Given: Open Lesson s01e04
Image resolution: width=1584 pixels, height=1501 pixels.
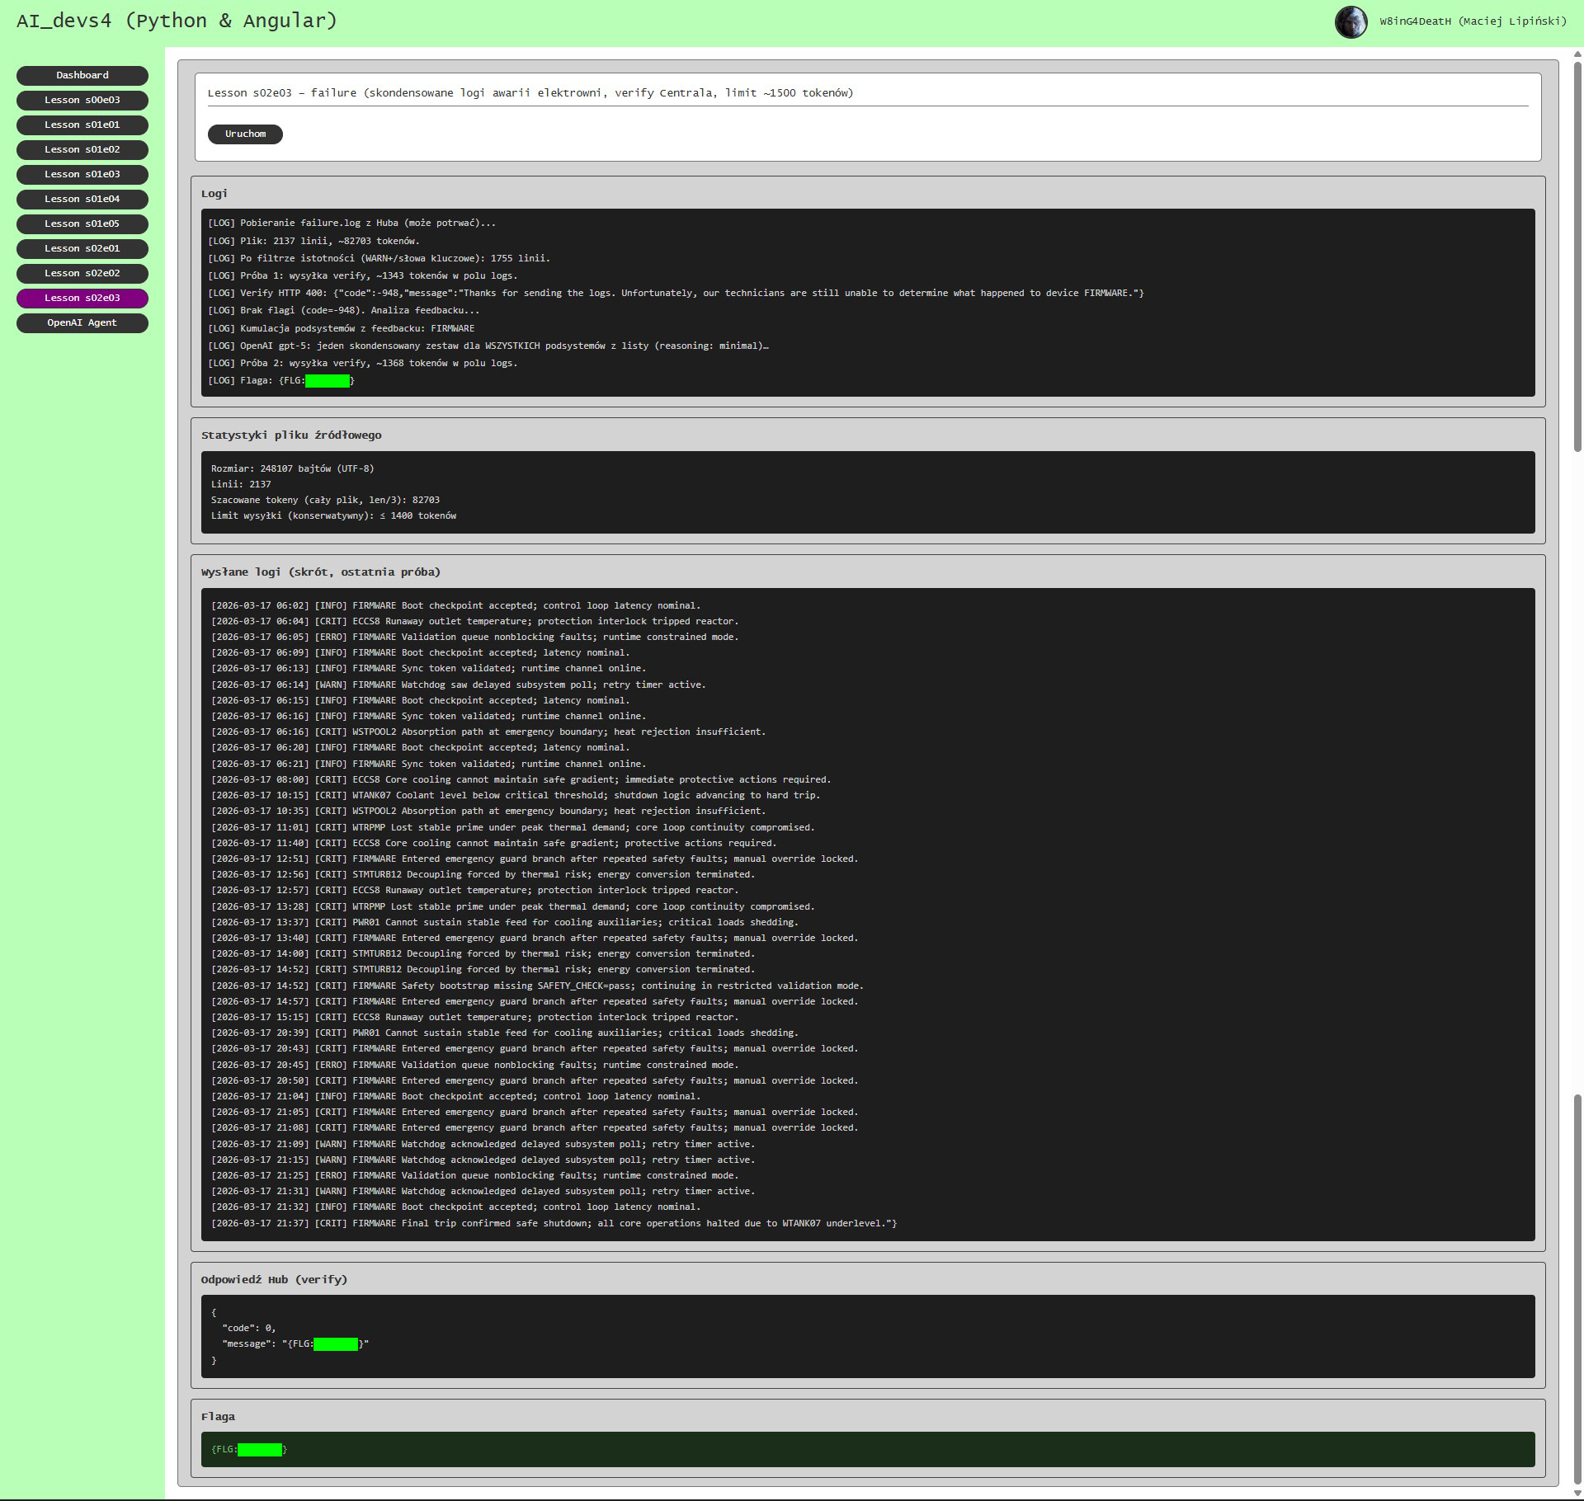Looking at the screenshot, I should (x=82, y=199).
